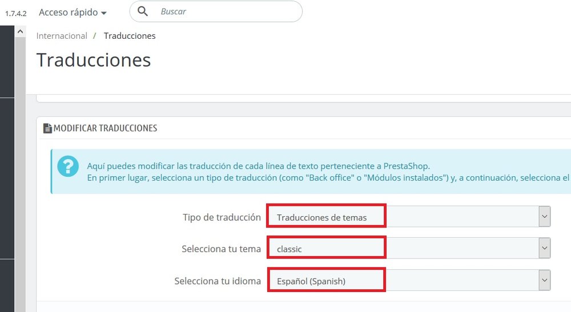Click the dark left navigation sidebar

(x=7, y=171)
